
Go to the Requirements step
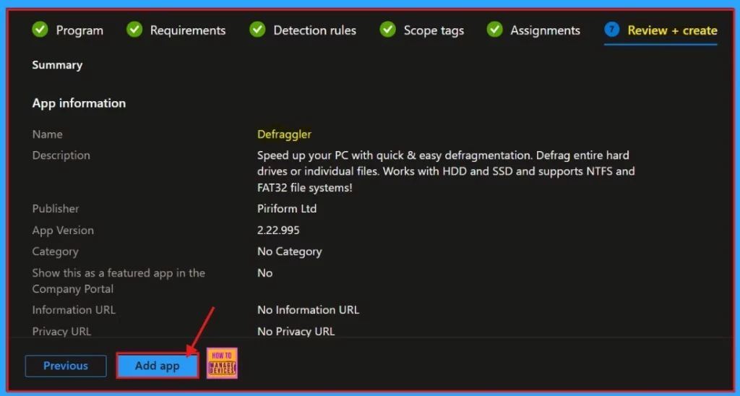coord(176,30)
